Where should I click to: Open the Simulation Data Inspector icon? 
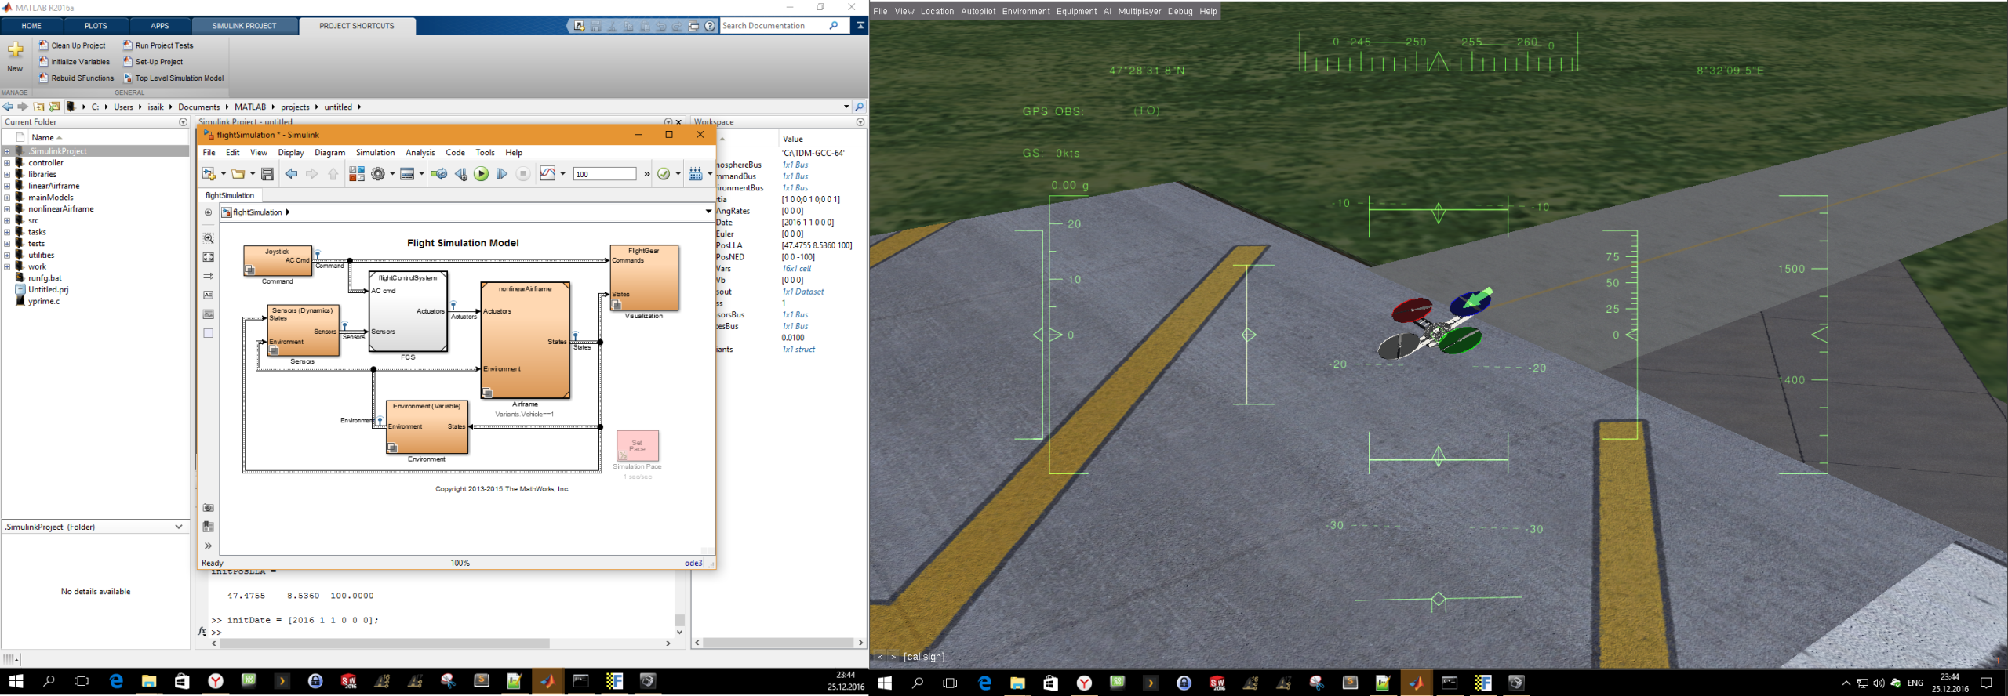coord(547,174)
